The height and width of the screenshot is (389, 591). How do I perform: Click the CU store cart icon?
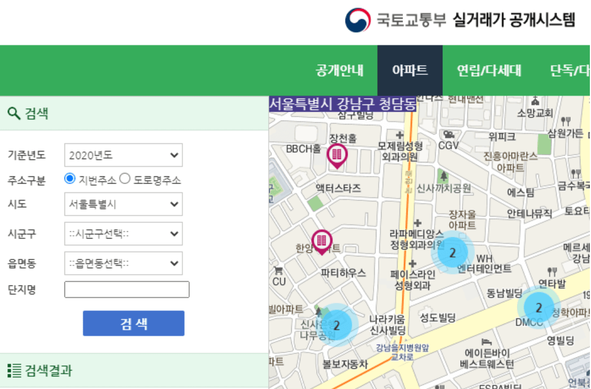(x=278, y=270)
